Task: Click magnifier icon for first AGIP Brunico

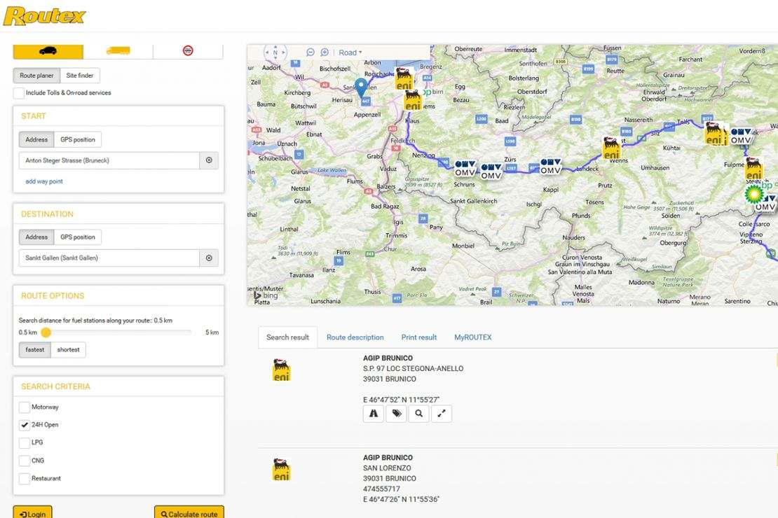Action: [x=419, y=414]
